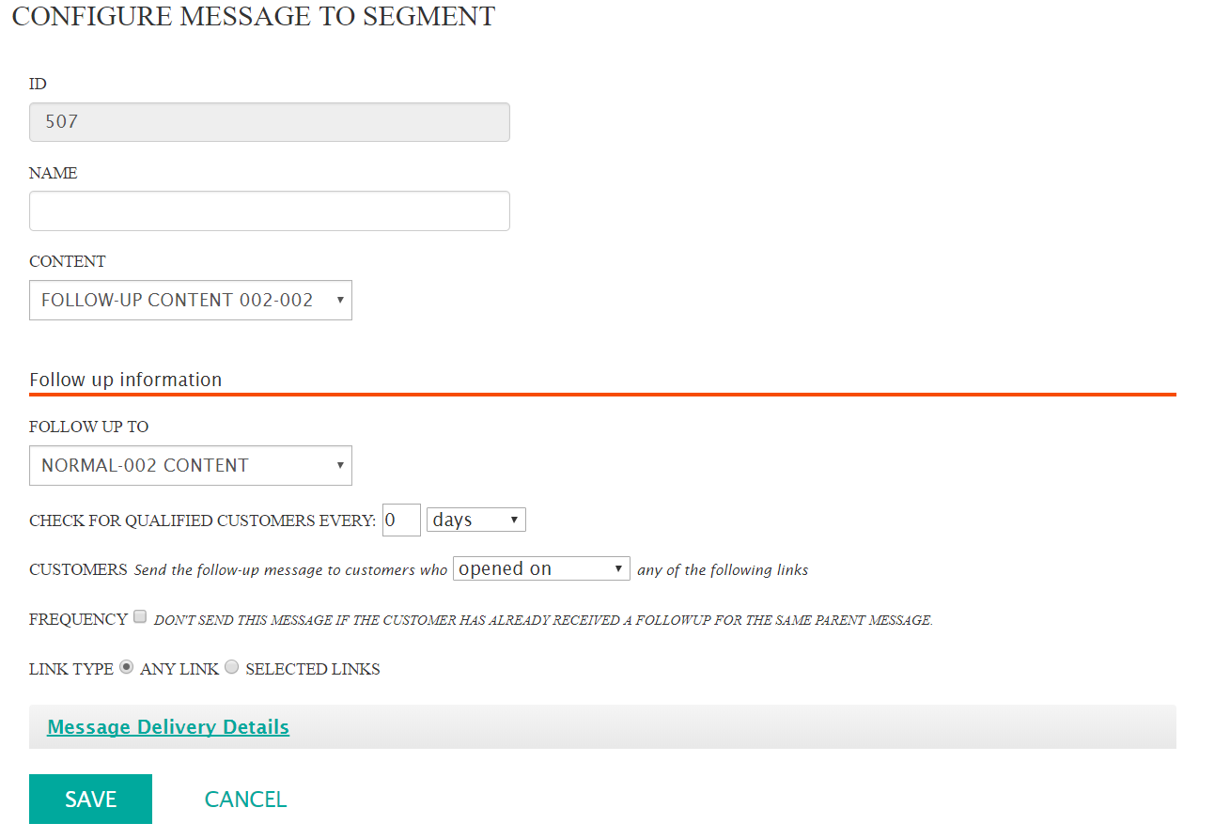The width and height of the screenshot is (1230, 839).
Task: Enable the FREQUENCY checkbox
Action: pos(140,617)
